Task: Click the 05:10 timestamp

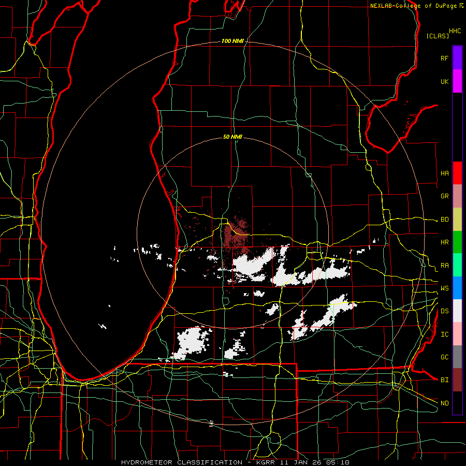Action: click(339, 462)
